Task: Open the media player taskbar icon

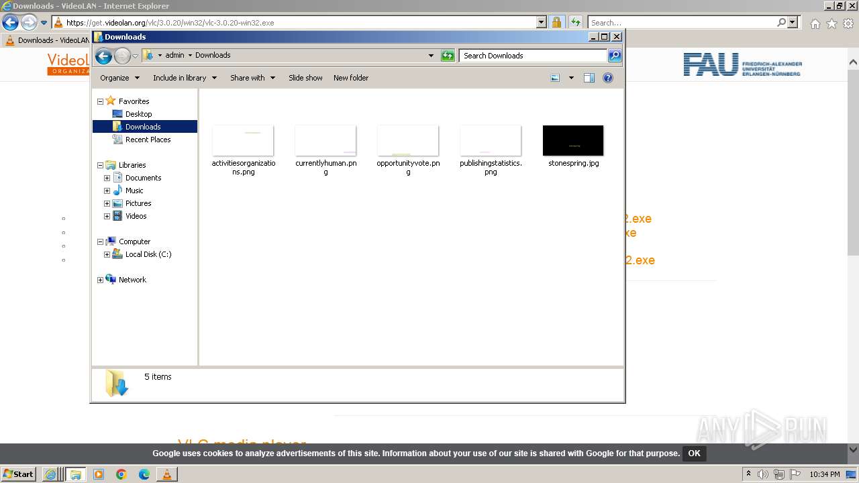Action: [99, 474]
